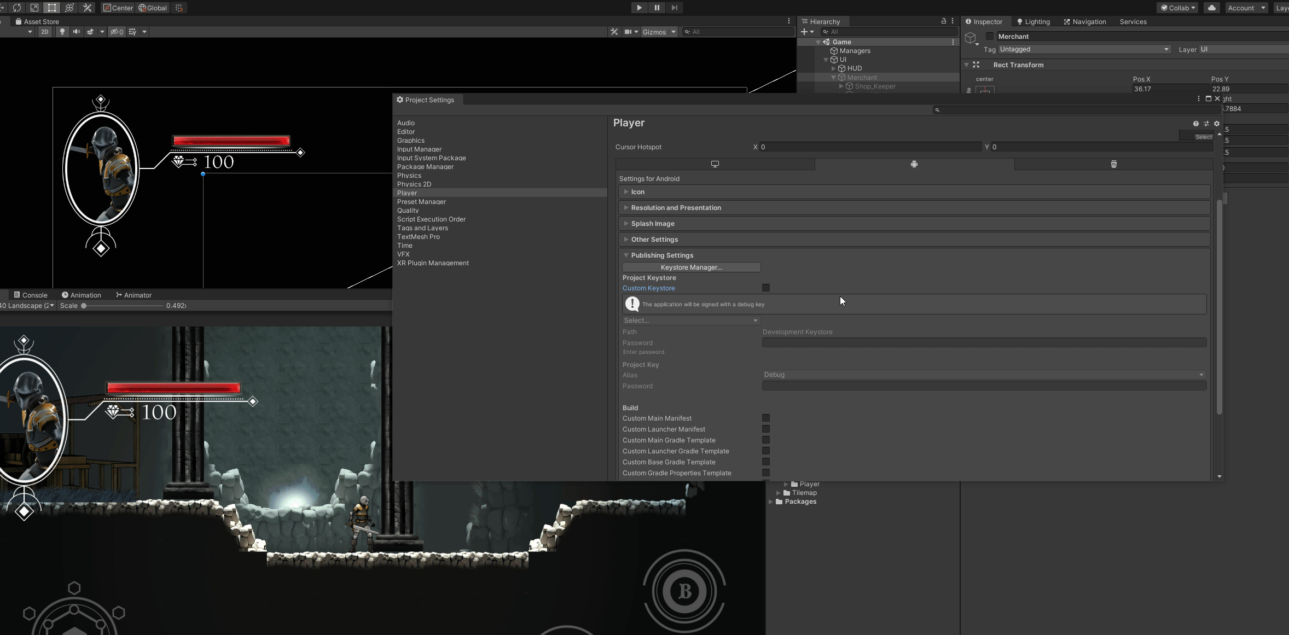
Task: Click the scene view search field
Action: click(x=738, y=32)
